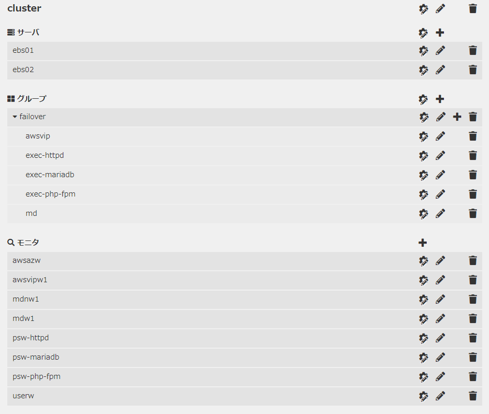Open cluster properties gear-pencil icon
Screen dimensions: 489x414
[x=424, y=9]
